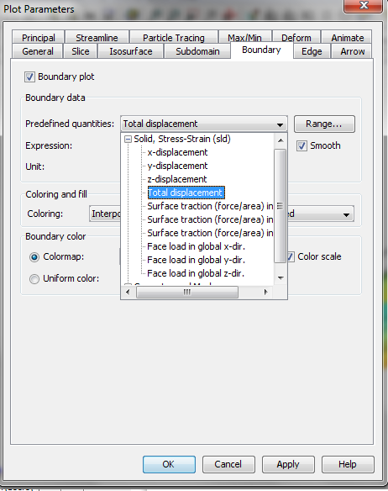Open the Predefined quantities dropdown
Image resolution: width=388 pixels, height=491 pixels.
click(x=204, y=124)
